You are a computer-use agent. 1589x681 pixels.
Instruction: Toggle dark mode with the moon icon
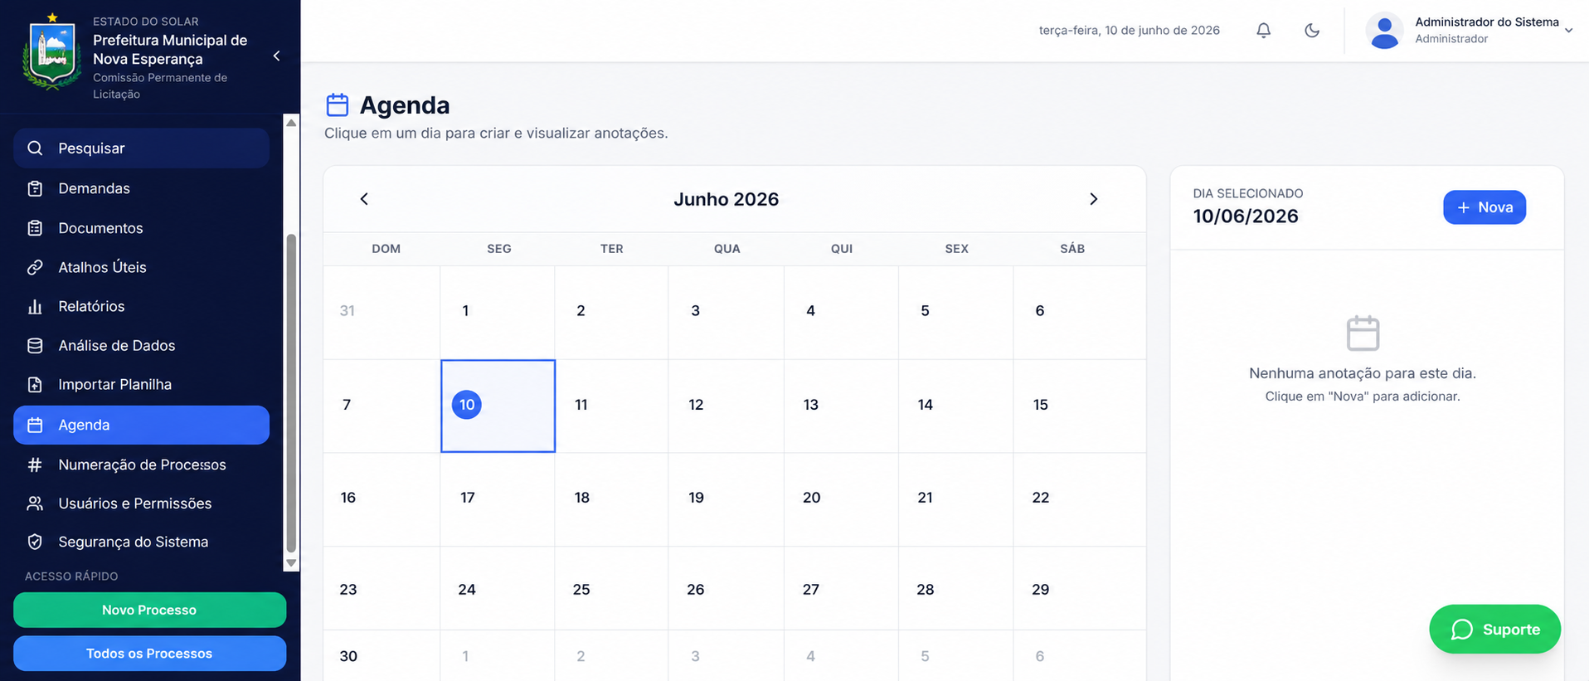pos(1312,31)
